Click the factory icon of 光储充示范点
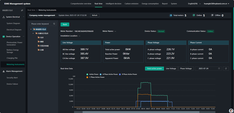 (x=37, y=34)
